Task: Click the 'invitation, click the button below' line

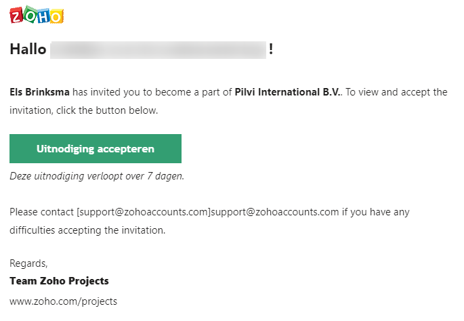Action: 84,110
